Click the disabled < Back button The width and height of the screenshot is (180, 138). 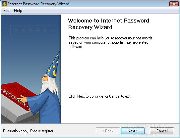point(108,131)
